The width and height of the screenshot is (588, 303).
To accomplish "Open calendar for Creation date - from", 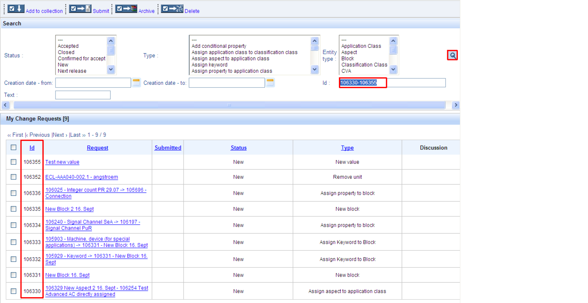I will (x=136, y=83).
